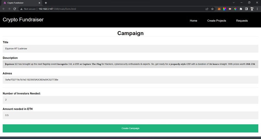Click the browser forward arrow

tap(9, 9)
